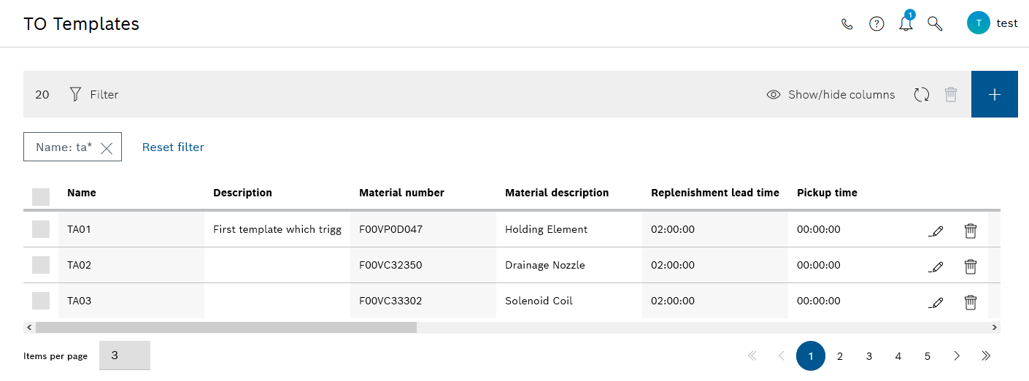This screenshot has width=1029, height=381.
Task: Check the TA01 row checkbox
Action: coord(41,229)
